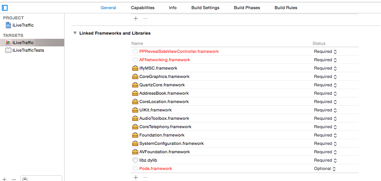The height and width of the screenshot is (181, 381).
Task: Select the CoreTelephony.framework name
Action: pos(165,127)
